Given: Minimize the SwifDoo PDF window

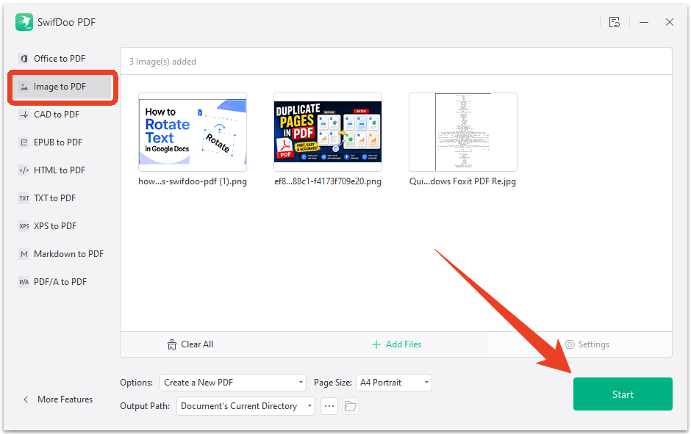Looking at the screenshot, I should (644, 22).
